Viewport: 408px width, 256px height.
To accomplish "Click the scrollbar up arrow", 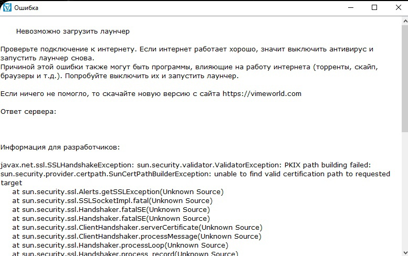I will click(x=405, y=21).
